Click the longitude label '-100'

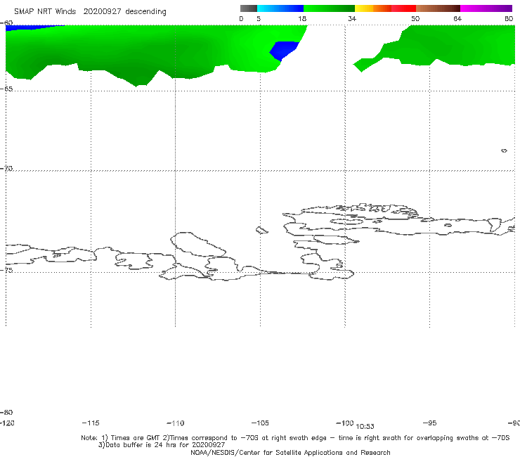tap(345, 423)
